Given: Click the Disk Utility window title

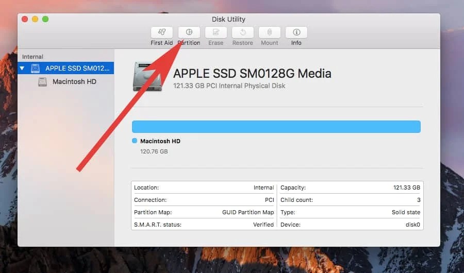Looking at the screenshot, I should pyautogui.click(x=228, y=19).
